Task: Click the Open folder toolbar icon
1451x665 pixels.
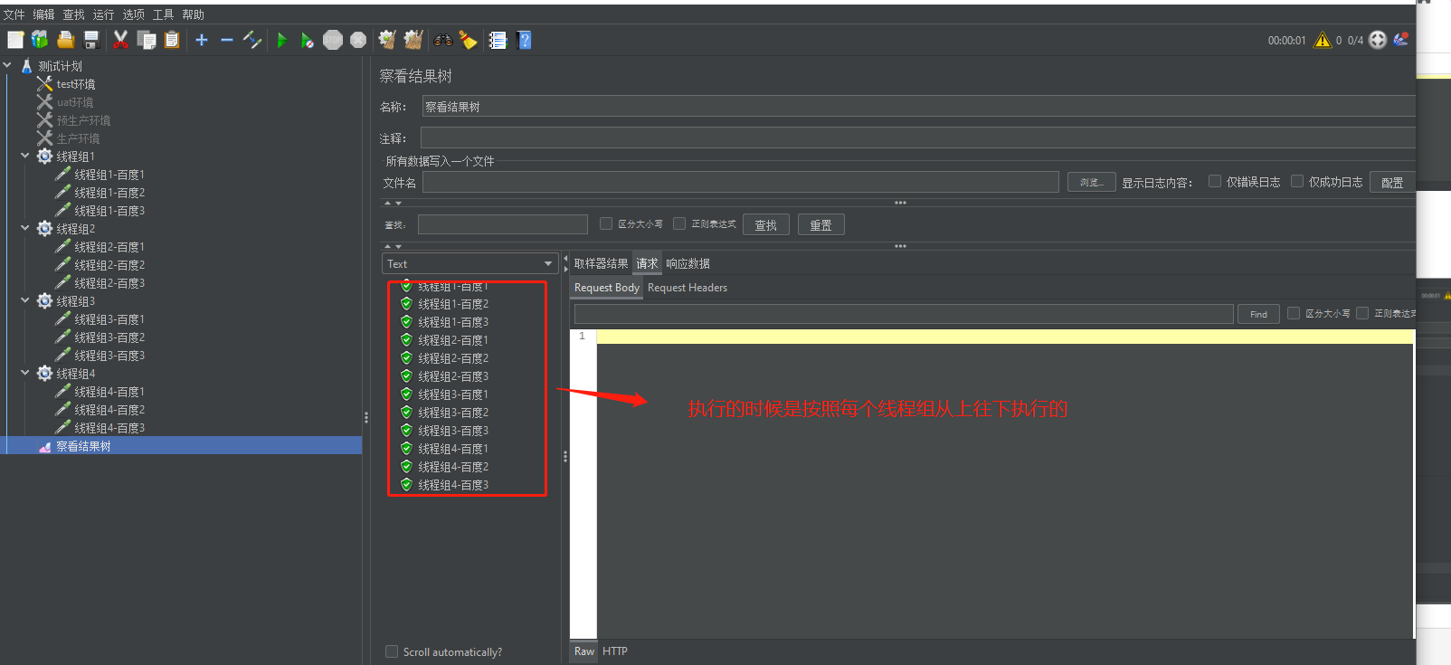Action: click(65, 40)
